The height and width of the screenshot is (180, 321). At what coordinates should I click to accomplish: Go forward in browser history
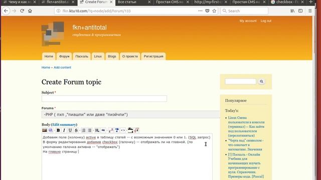14,11
